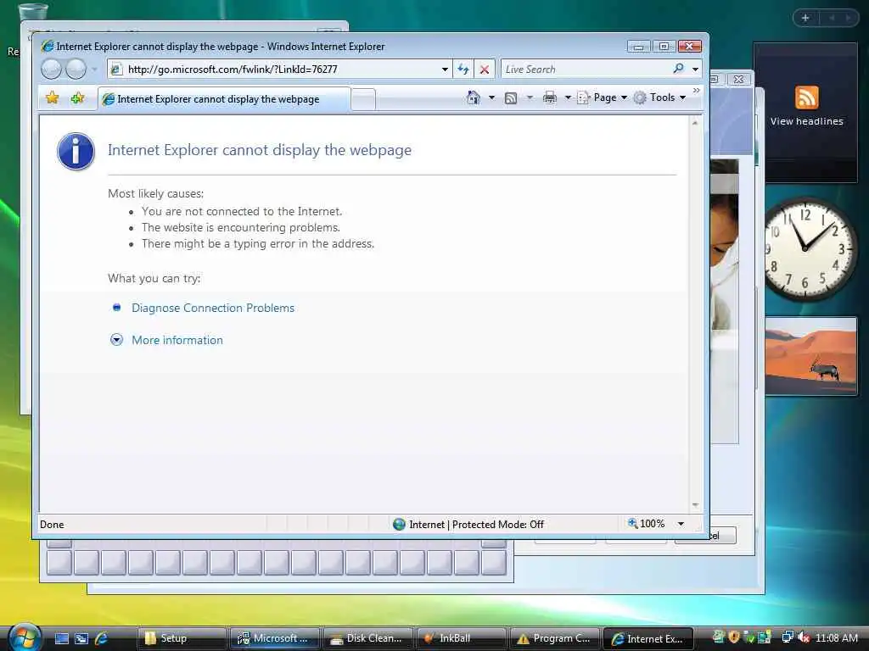Click the Search magnifier icon
The image size is (869, 651).
point(678,69)
